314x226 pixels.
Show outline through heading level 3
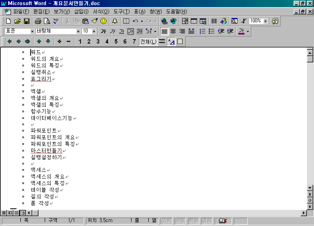click(98, 42)
